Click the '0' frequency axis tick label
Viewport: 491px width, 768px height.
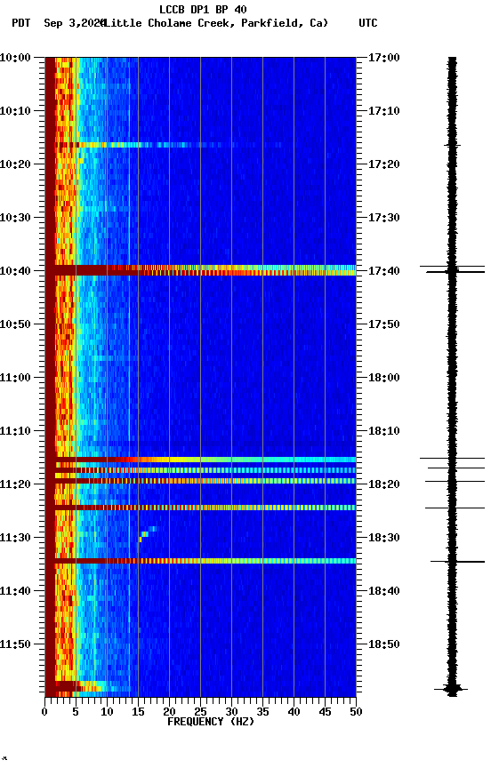[x=44, y=713]
